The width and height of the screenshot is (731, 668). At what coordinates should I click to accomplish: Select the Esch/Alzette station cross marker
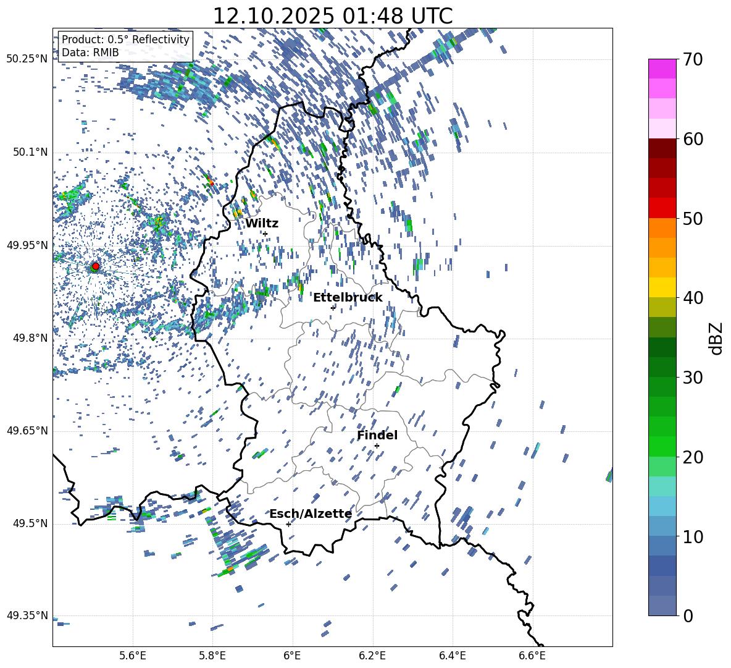tap(288, 524)
